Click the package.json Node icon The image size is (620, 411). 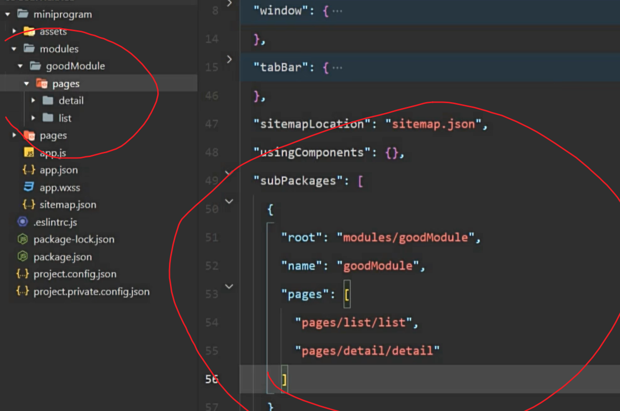[x=22, y=257]
